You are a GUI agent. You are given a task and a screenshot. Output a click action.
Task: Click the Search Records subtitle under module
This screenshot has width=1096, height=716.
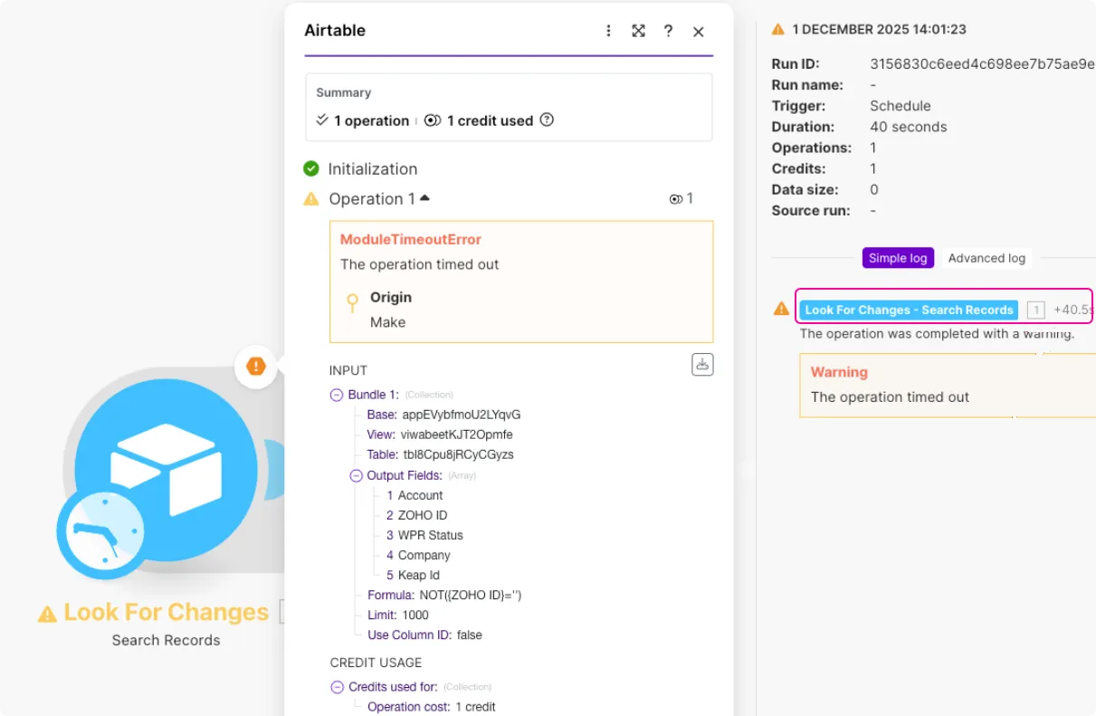click(x=166, y=640)
